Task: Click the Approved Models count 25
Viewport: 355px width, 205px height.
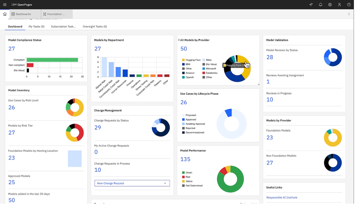Action: point(12,182)
